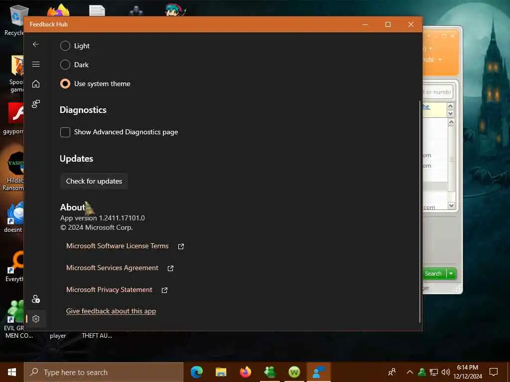Image resolution: width=510 pixels, height=382 pixels.
Task: Open the network icon in the system tray
Action: tap(434, 372)
